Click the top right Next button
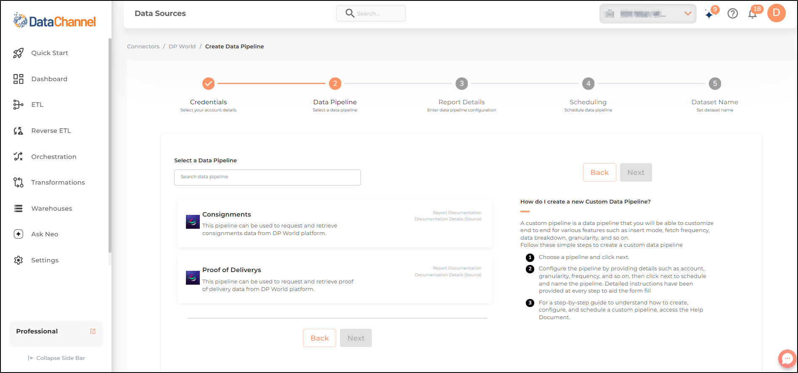This screenshot has height=373, width=798. (636, 172)
